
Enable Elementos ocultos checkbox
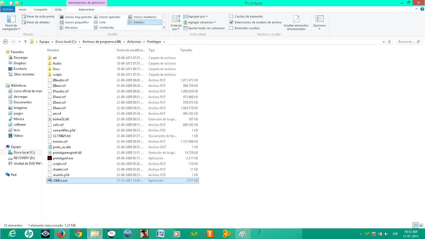231,28
